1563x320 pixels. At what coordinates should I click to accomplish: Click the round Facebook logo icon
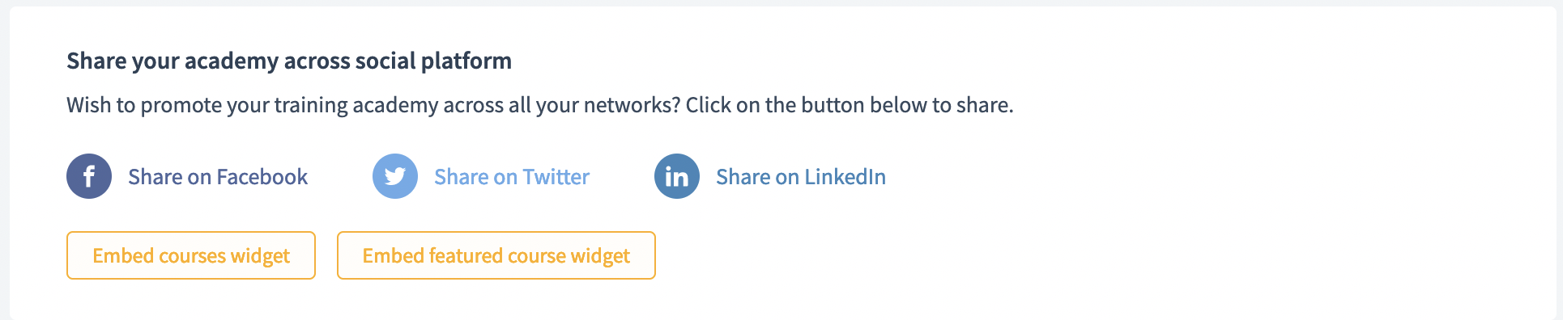click(89, 176)
